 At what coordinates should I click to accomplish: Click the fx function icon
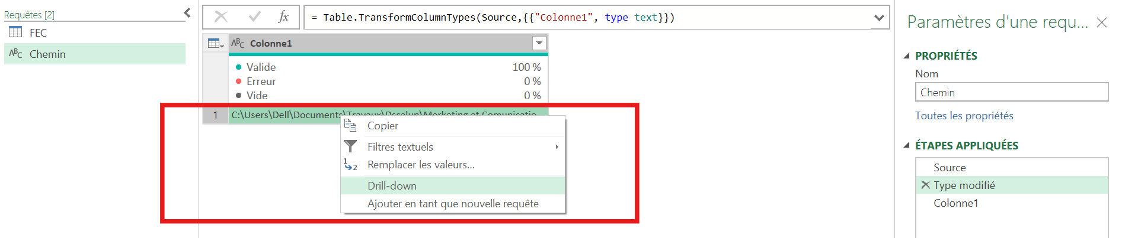(284, 17)
